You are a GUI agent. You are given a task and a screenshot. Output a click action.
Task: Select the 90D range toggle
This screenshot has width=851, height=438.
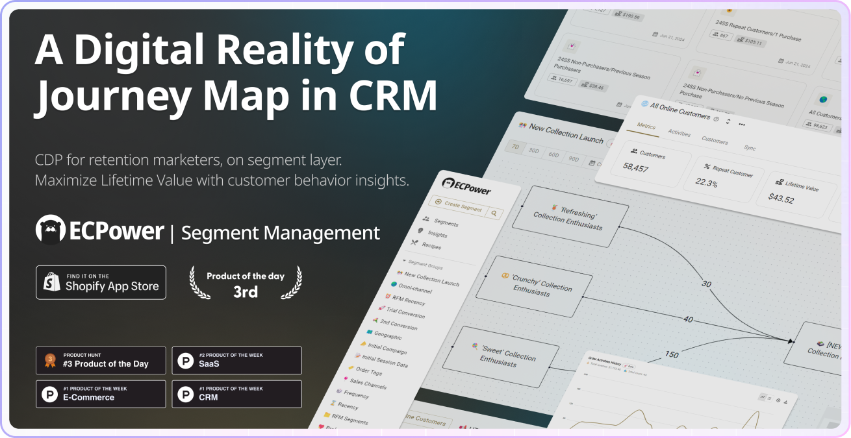(x=574, y=159)
